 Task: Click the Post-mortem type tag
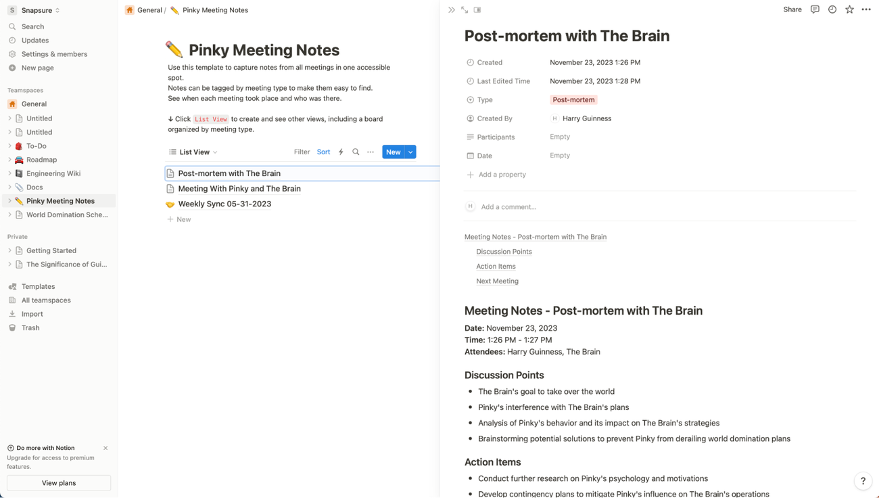(573, 100)
